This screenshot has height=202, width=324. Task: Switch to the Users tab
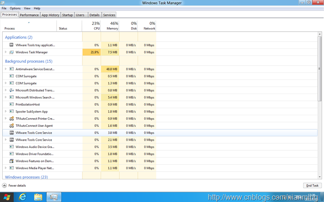(80, 15)
